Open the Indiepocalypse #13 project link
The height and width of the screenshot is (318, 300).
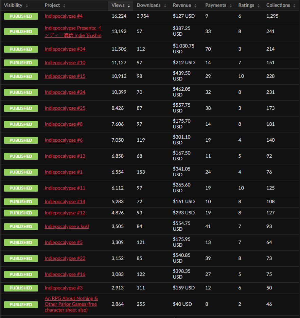[x=65, y=156]
